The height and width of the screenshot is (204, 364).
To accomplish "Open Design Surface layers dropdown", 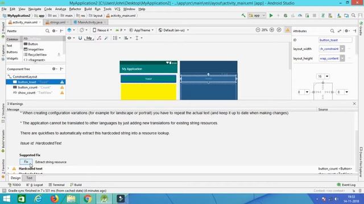I will click(71, 30).
